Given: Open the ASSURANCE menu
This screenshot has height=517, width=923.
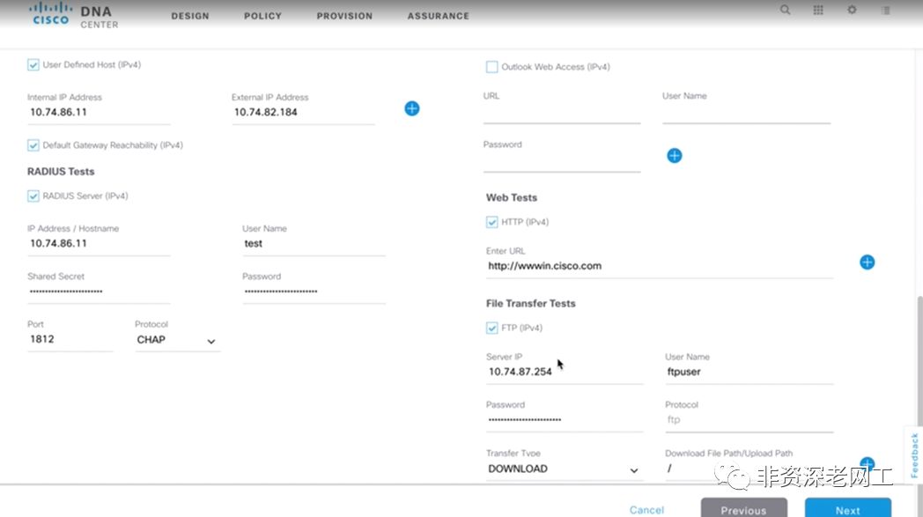Looking at the screenshot, I should [439, 16].
